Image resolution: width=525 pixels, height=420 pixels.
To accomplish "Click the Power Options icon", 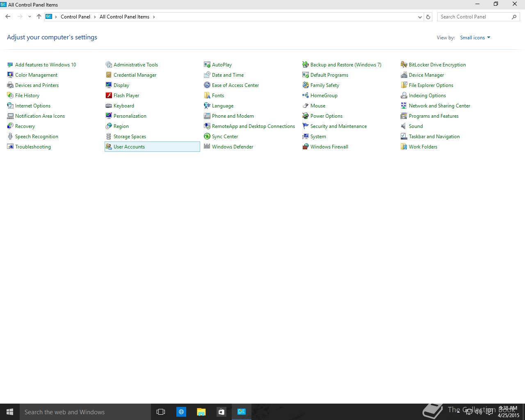I will (x=306, y=116).
